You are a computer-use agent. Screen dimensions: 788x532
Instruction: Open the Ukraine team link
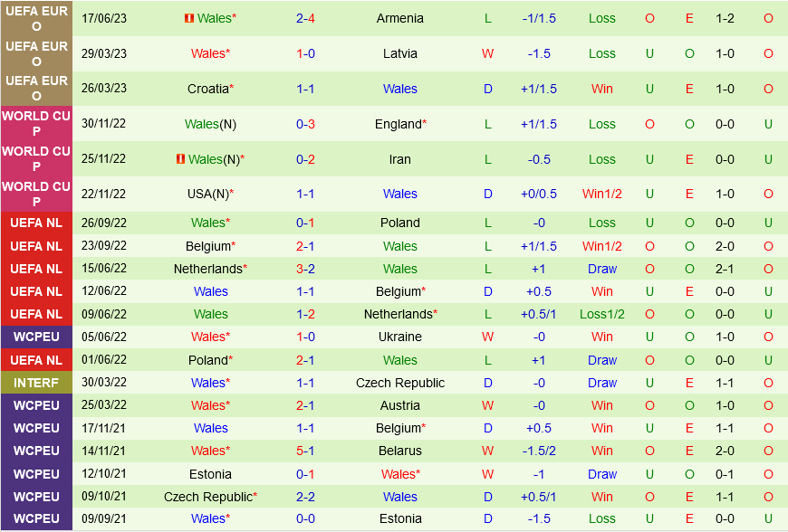[399, 337]
